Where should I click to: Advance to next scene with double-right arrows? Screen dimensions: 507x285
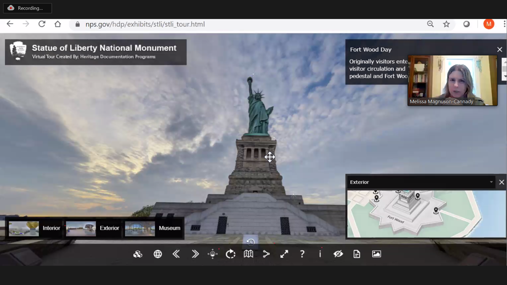pos(195,254)
